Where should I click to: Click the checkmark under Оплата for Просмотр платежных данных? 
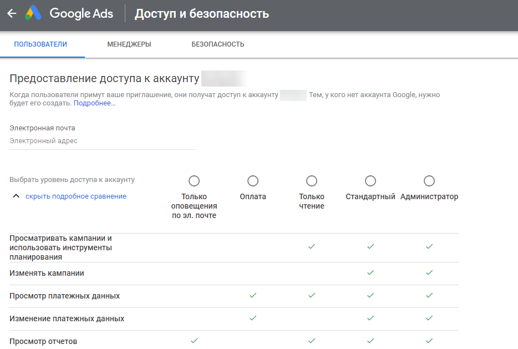(x=252, y=296)
